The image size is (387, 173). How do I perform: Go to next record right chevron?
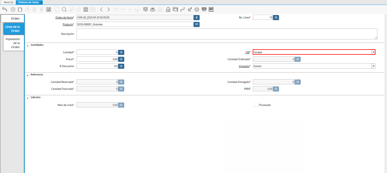108,9
